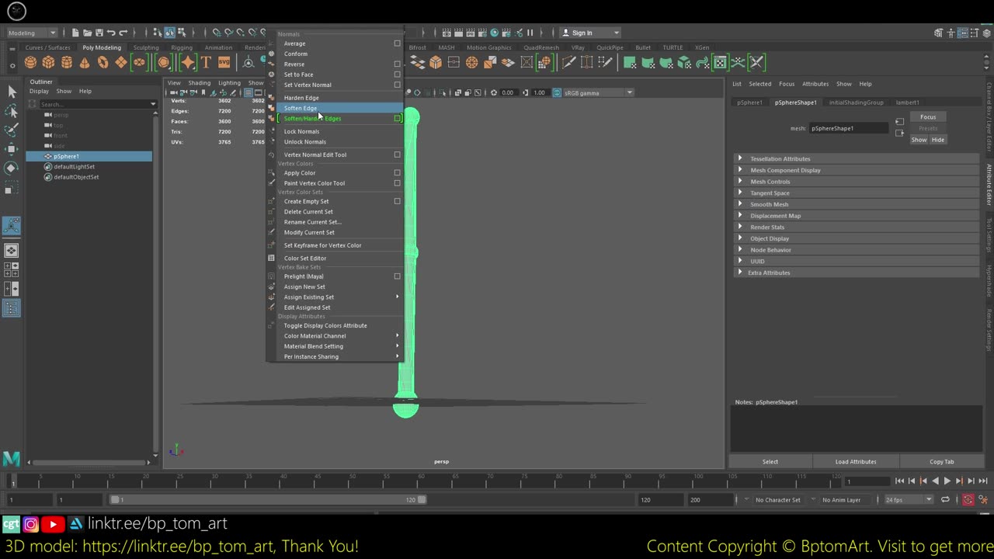The height and width of the screenshot is (559, 994).
Task: Click the Hide button in Attribute Editor
Action: (938, 140)
